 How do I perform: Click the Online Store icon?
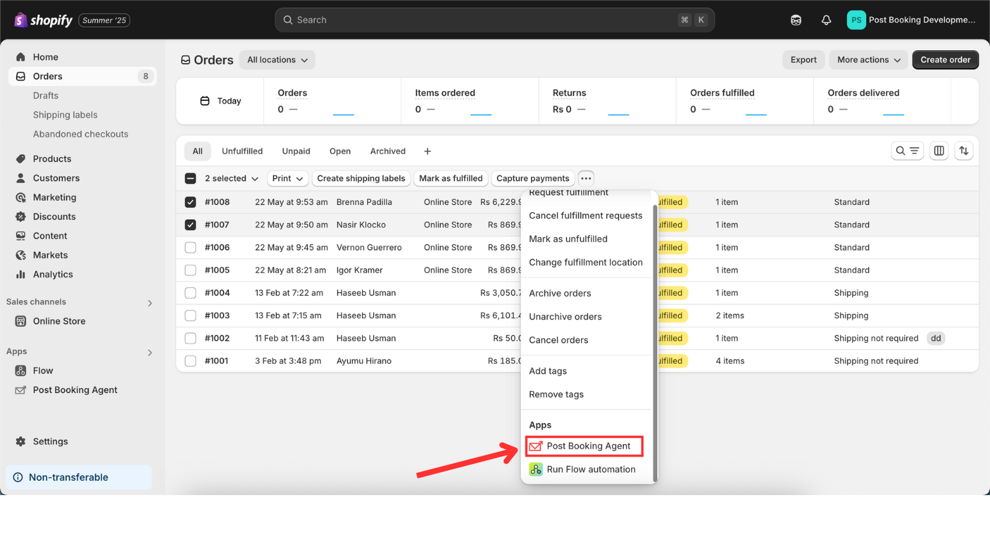21,321
